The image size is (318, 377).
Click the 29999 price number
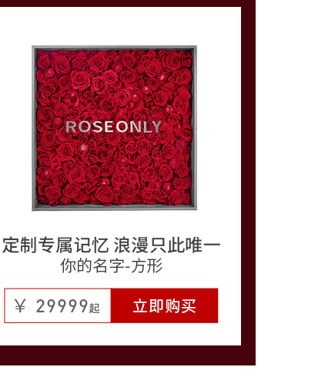click(x=62, y=306)
